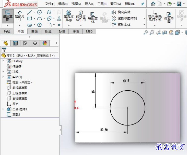Click the Exit Sketch (退出草图) icon
Viewport: 187px width, 155px height.
(x=8, y=16)
